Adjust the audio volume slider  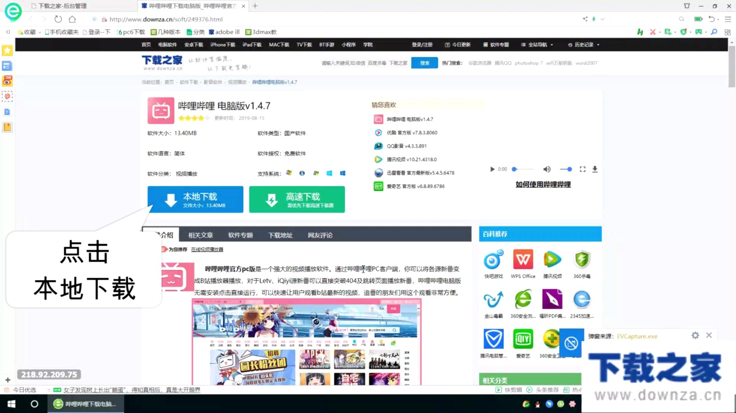[566, 169]
